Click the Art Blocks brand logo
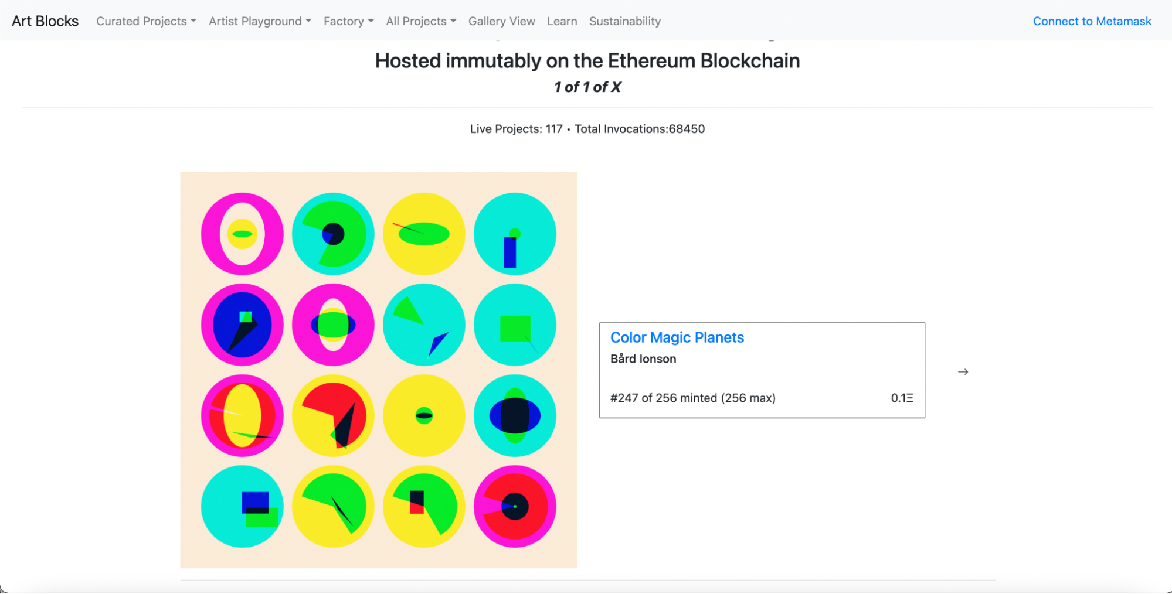This screenshot has height=594, width=1172. click(45, 21)
